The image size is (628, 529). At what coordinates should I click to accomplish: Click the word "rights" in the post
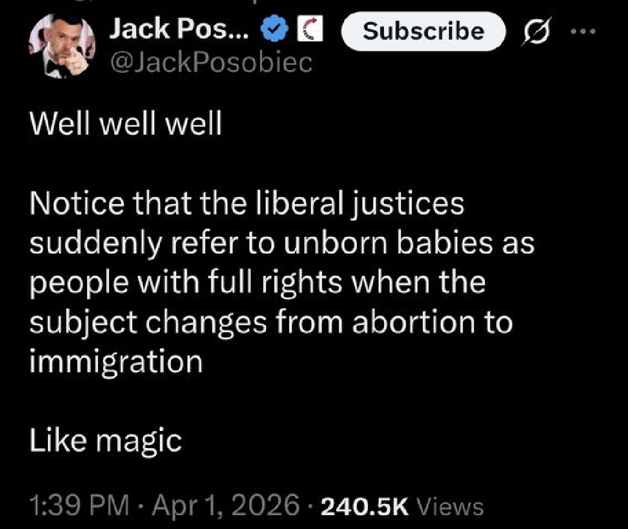tap(302, 283)
